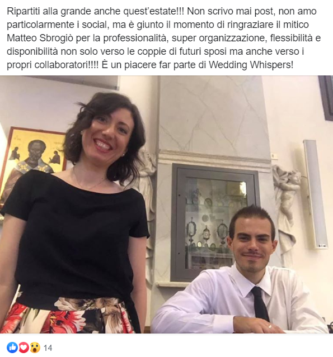Click the name Matteo Sbrogiò in the post
This screenshot has width=333, height=357.
pos(40,38)
